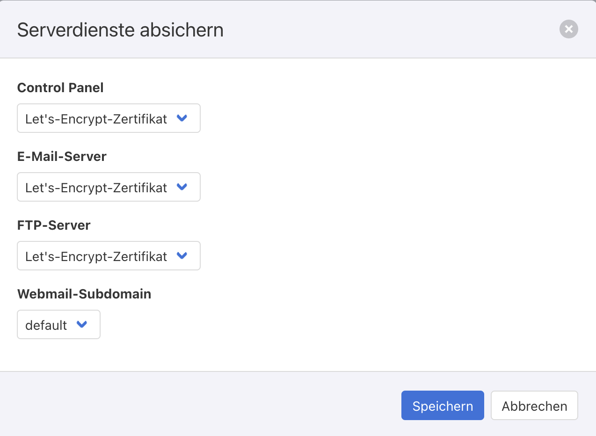Screen dimensions: 596x436
Task: Click the chevron arrow in E-Mail-Server dropdown
Action: pos(182,187)
